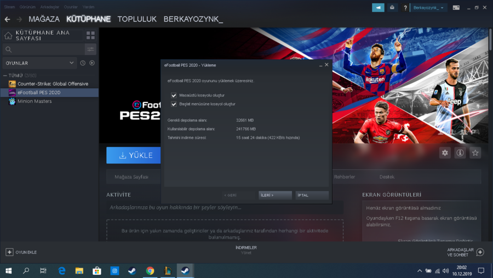
Task: Open the taskbar volume icon
Action: [x=445, y=271]
